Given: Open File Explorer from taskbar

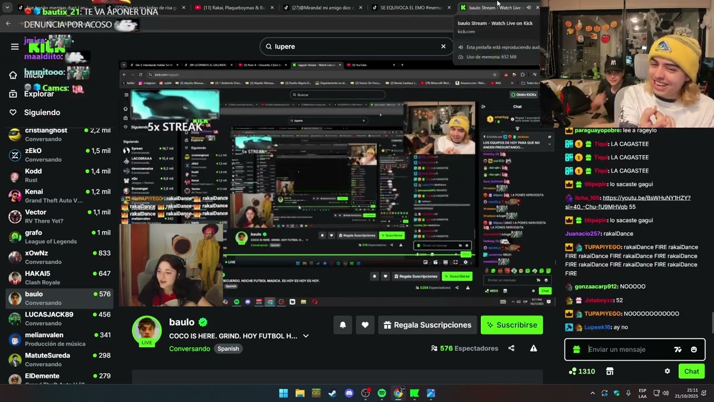Looking at the screenshot, I should pos(300,393).
